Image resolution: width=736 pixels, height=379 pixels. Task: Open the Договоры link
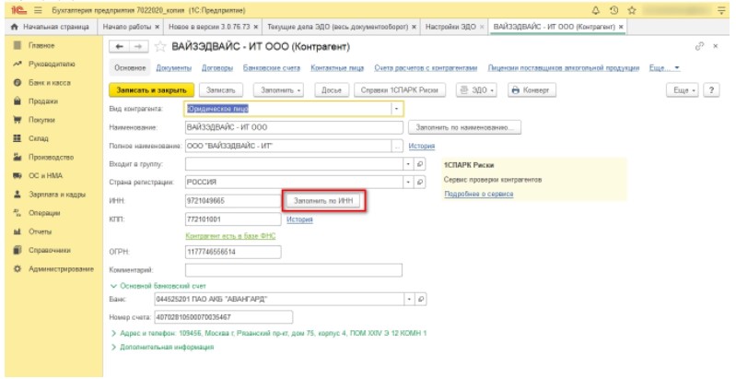(217, 68)
